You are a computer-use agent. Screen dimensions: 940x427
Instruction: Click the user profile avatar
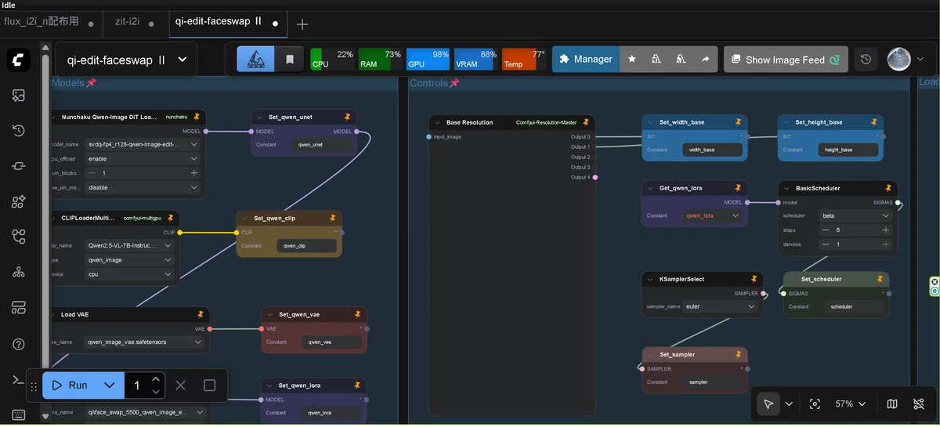pyautogui.click(x=898, y=60)
